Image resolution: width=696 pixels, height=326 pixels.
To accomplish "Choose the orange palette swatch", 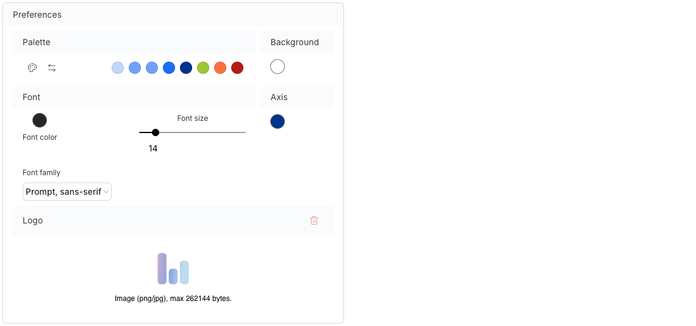I will click(x=220, y=68).
